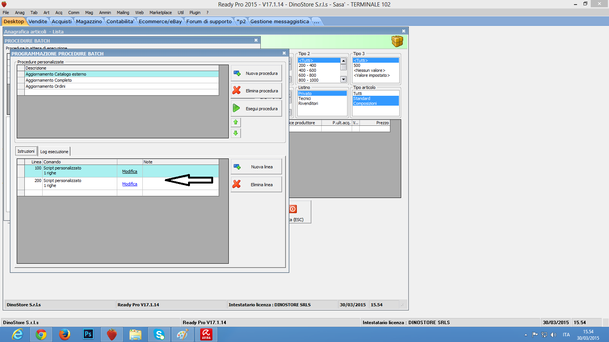Image resolution: width=609 pixels, height=342 pixels.
Task: Open Avira antivirus from the taskbar
Action: [x=206, y=334]
